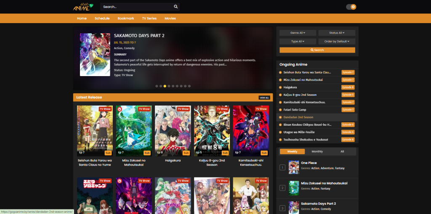The image size is (431, 214).
Task: Go to the Home menu item
Action: point(82,18)
